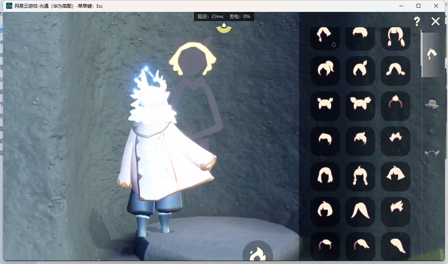The height and width of the screenshot is (264, 448).
Task: Click the fan-shaped cape energy indicator
Action: point(224,28)
